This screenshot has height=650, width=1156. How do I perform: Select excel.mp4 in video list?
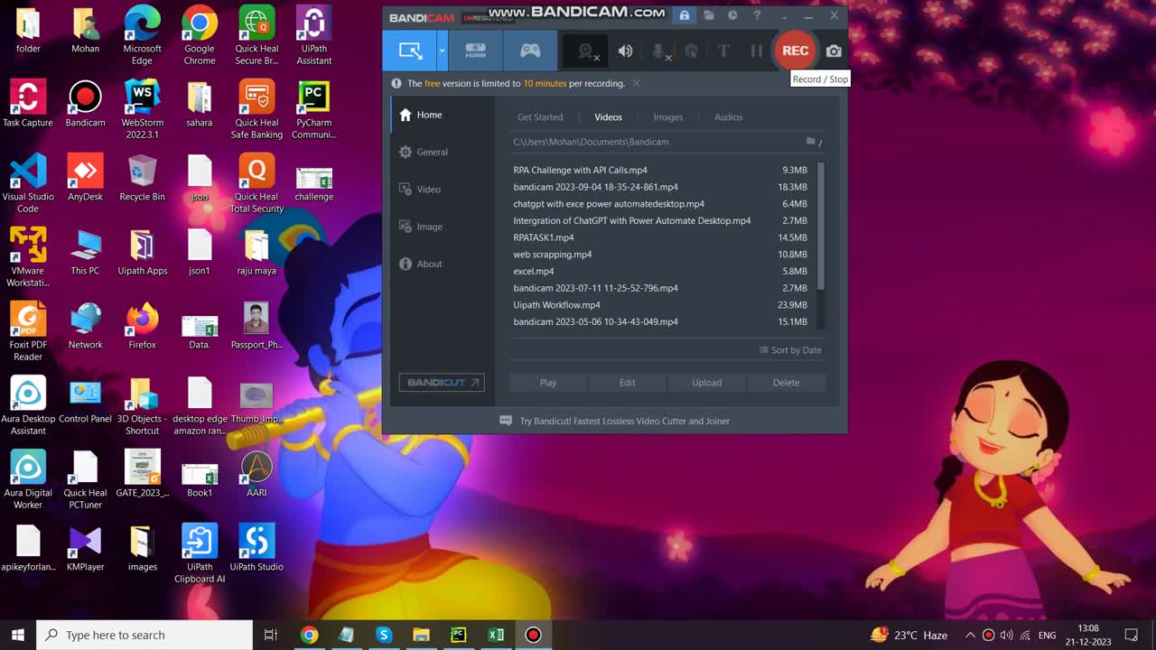click(x=661, y=271)
